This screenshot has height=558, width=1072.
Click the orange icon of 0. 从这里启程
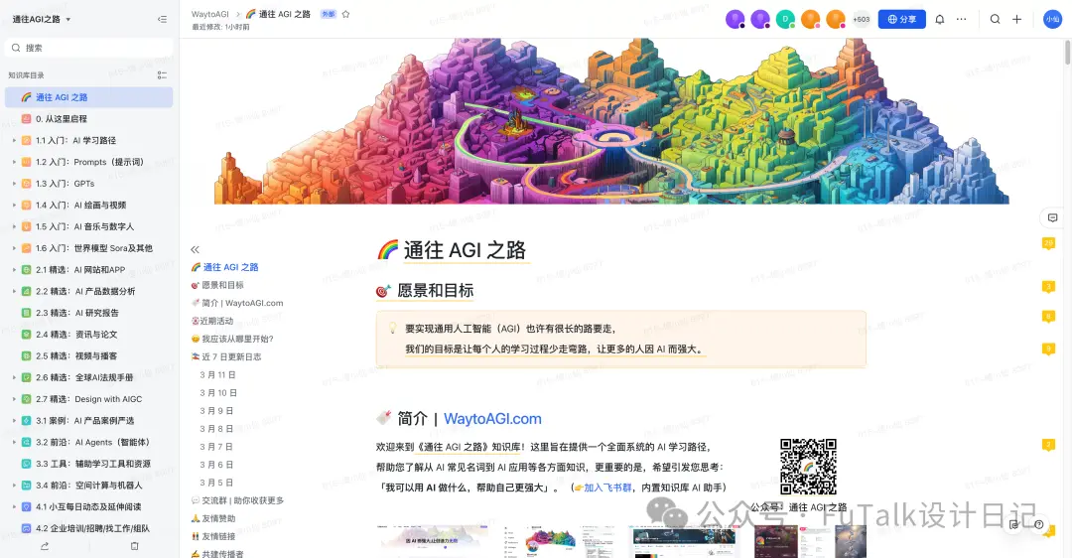[x=26, y=119]
